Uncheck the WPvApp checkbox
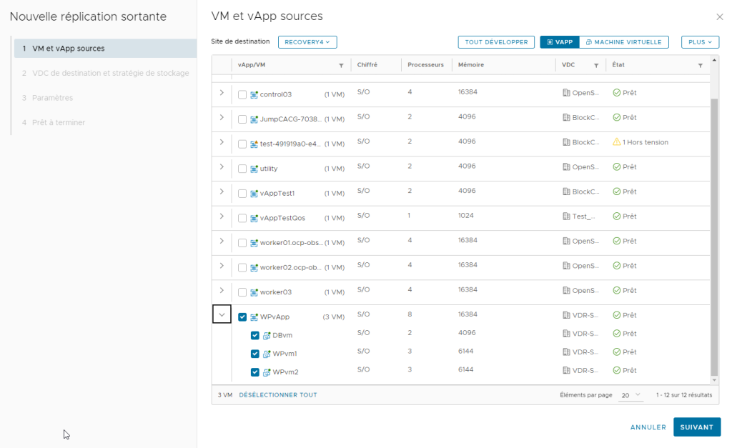732x448 pixels. click(242, 317)
